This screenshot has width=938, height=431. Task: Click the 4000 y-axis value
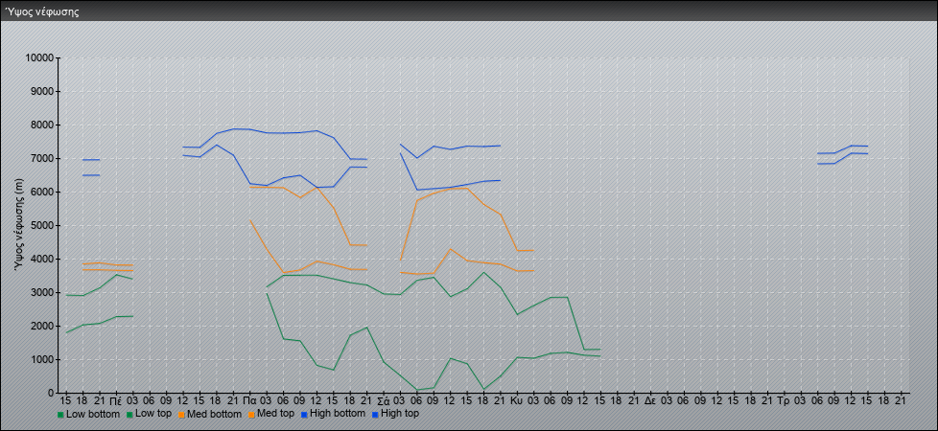[42, 259]
